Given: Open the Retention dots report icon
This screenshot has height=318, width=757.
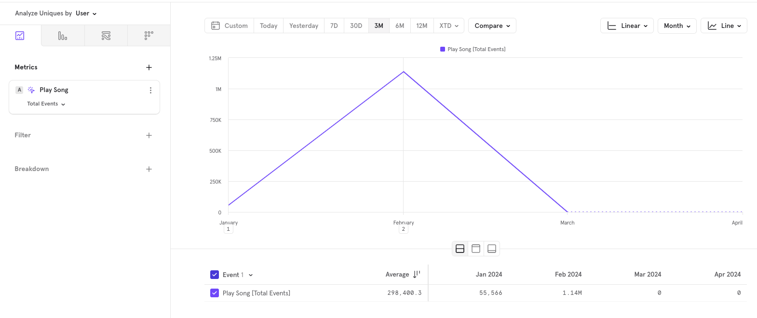Looking at the screenshot, I should coord(149,36).
